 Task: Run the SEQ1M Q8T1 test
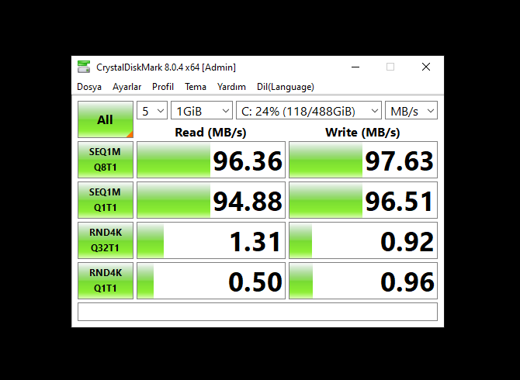(106, 160)
